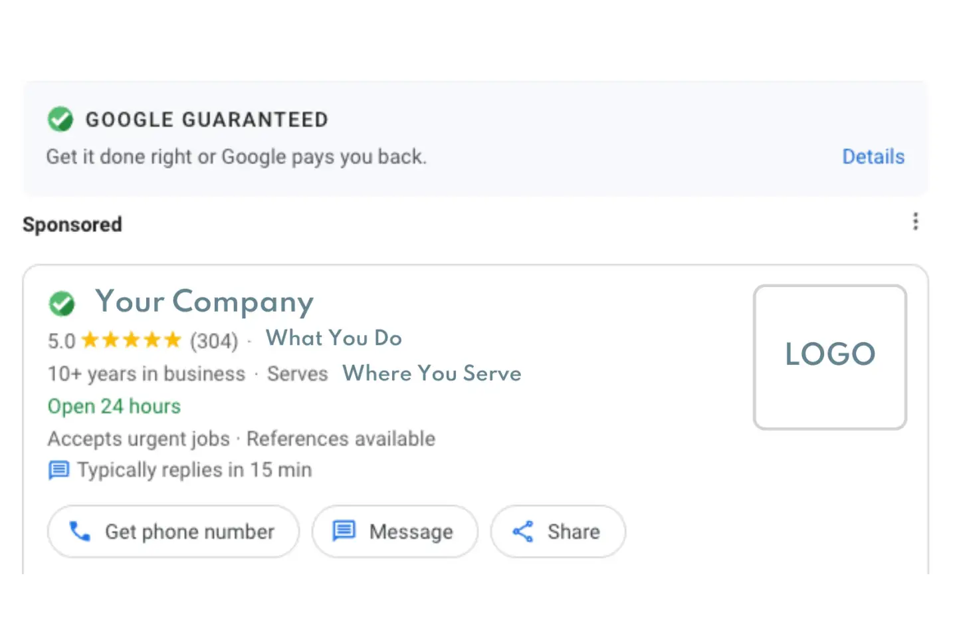Click the Open 24 hours status text

click(114, 406)
